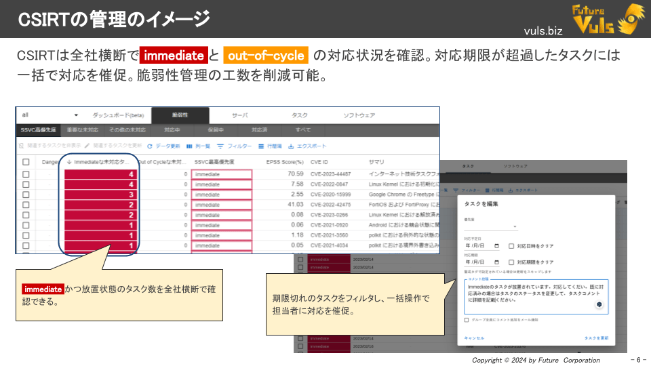Open the 列一覧 column list icon
Viewport: 651px width, 366px height.
tap(189, 146)
